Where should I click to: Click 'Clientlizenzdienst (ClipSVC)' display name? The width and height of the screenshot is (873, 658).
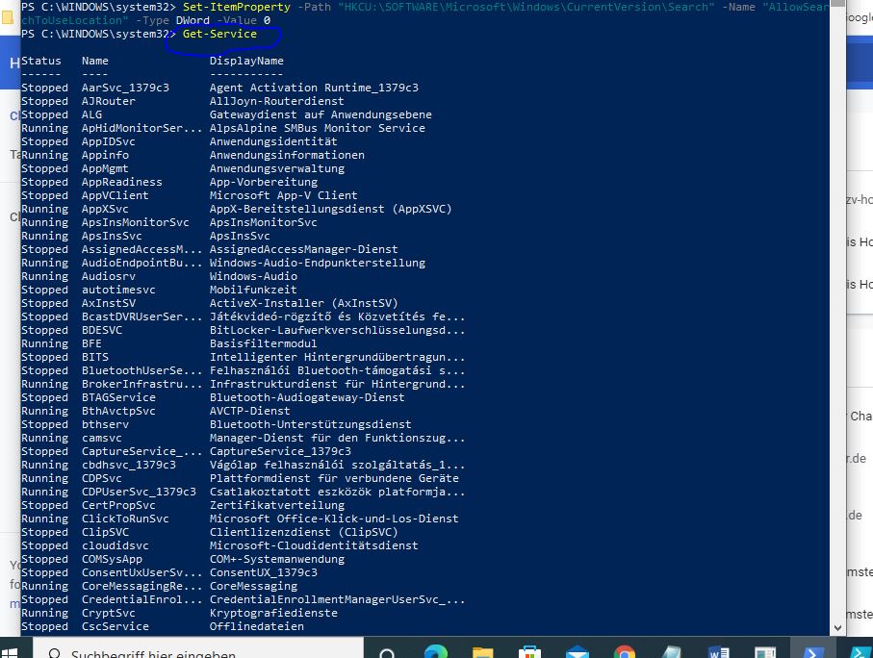[304, 532]
